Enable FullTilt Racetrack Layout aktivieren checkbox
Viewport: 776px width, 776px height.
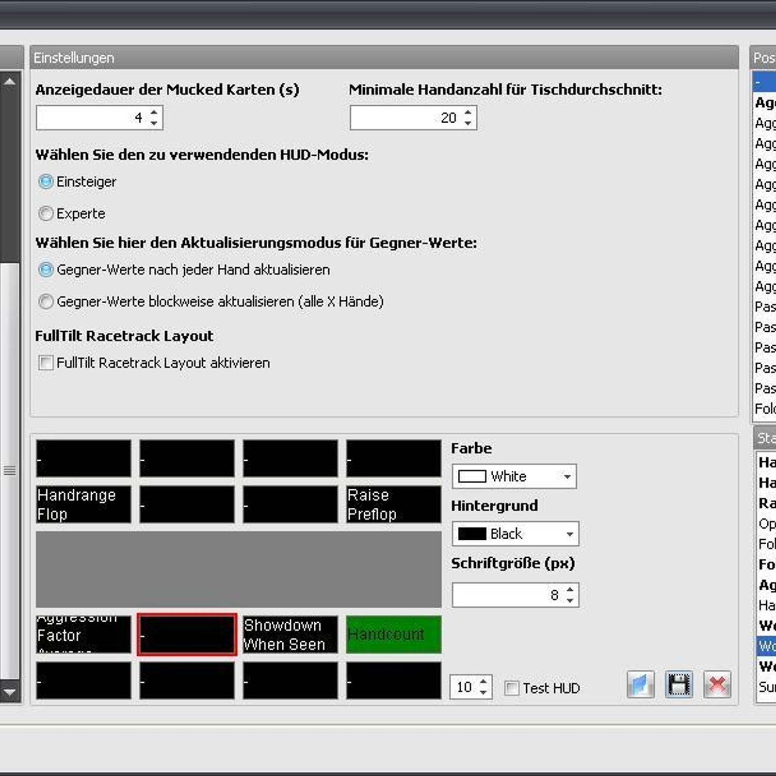click(46, 363)
